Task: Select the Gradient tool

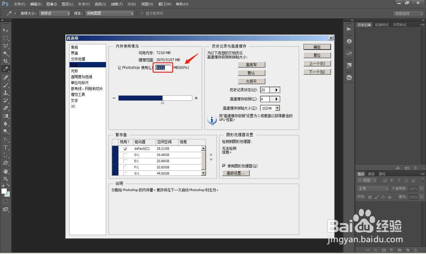Action: (x=6, y=116)
